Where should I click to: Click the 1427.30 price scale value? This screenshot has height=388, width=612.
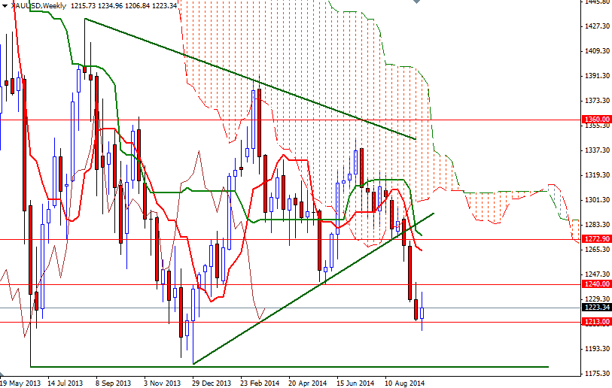point(598,26)
